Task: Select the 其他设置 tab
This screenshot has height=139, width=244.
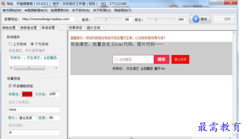Action: (x=48, y=28)
